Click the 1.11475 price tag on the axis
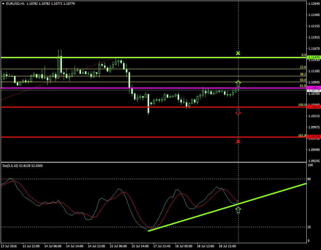This screenshot has height=250, width=321. point(314,58)
